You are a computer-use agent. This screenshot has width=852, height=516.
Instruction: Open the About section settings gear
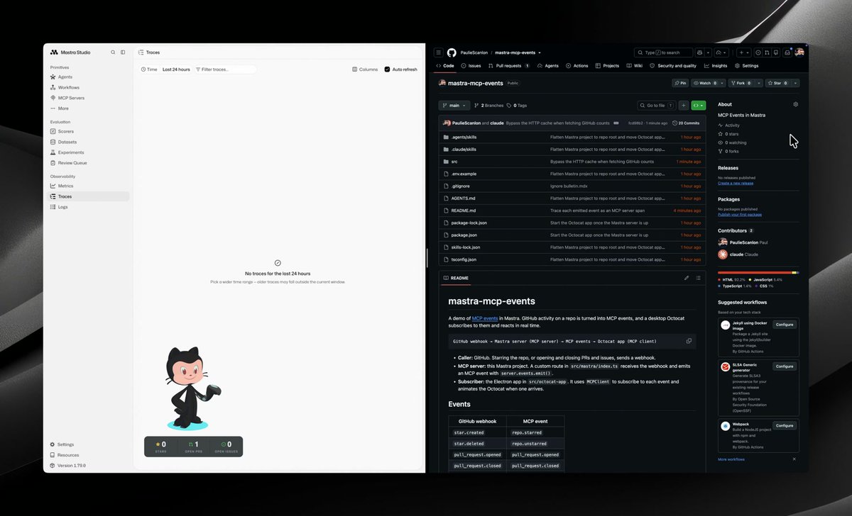click(796, 104)
